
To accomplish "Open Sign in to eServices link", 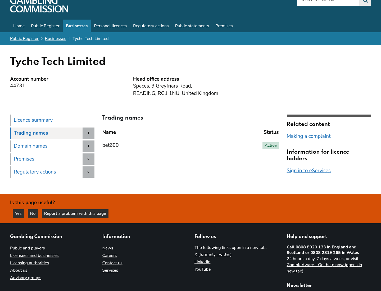I will (x=309, y=171).
